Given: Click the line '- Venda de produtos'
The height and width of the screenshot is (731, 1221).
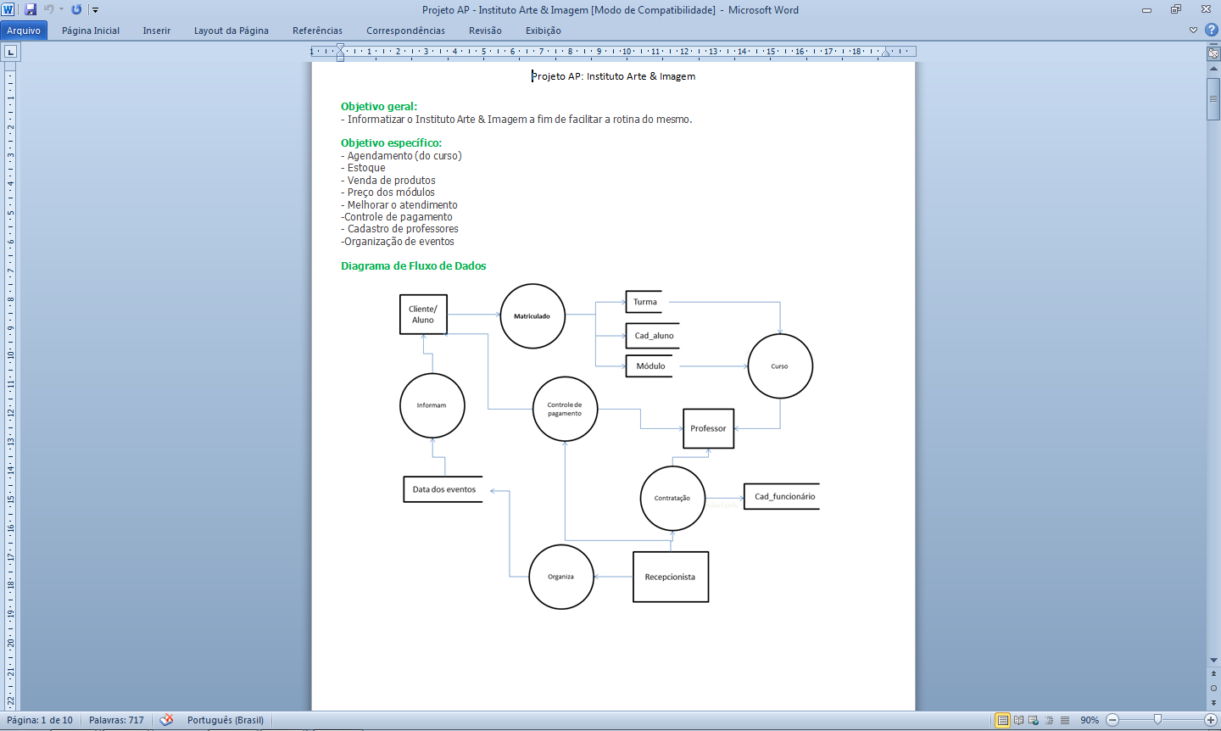Looking at the screenshot, I should (388, 181).
